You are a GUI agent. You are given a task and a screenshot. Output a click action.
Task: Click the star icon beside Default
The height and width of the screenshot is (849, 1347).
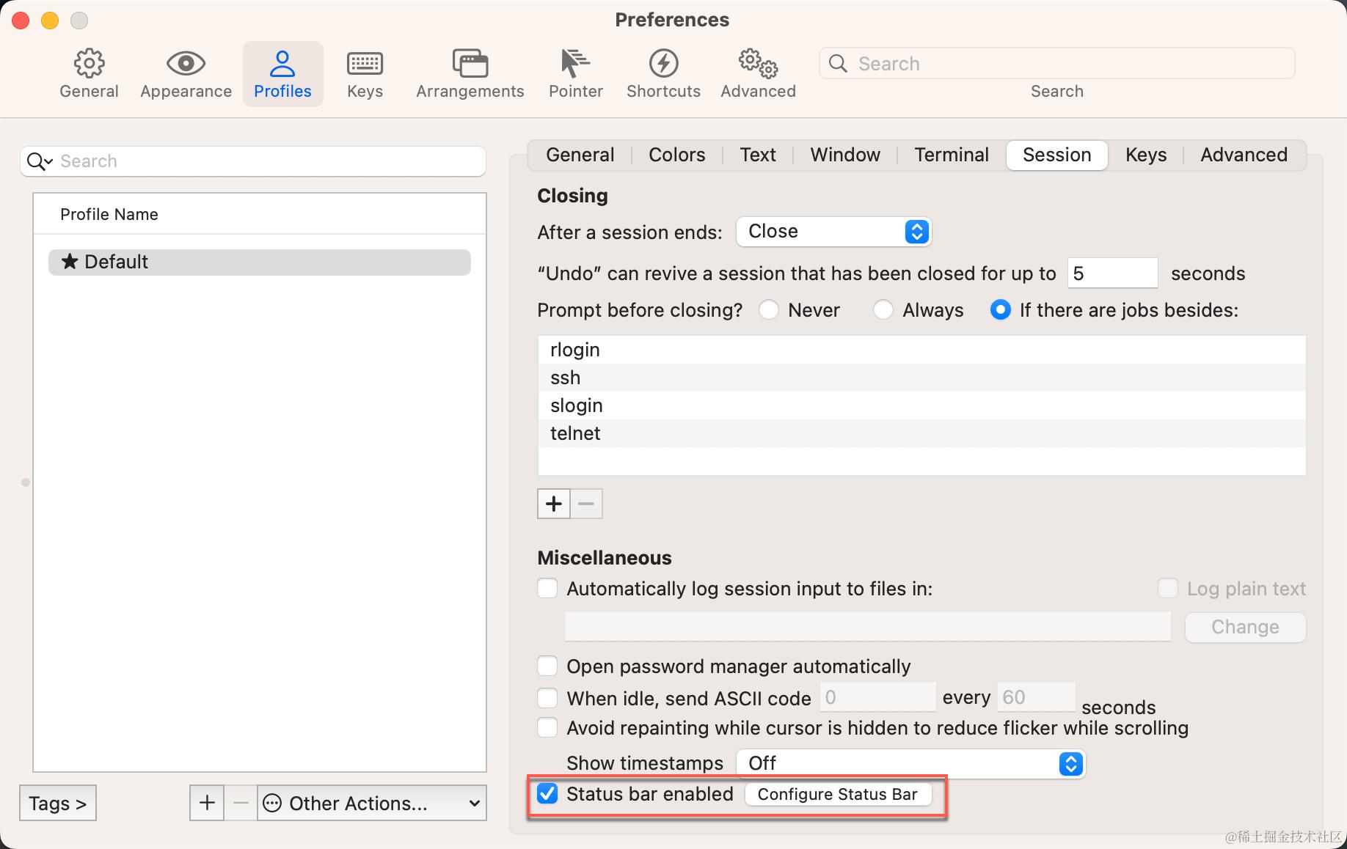tap(70, 262)
